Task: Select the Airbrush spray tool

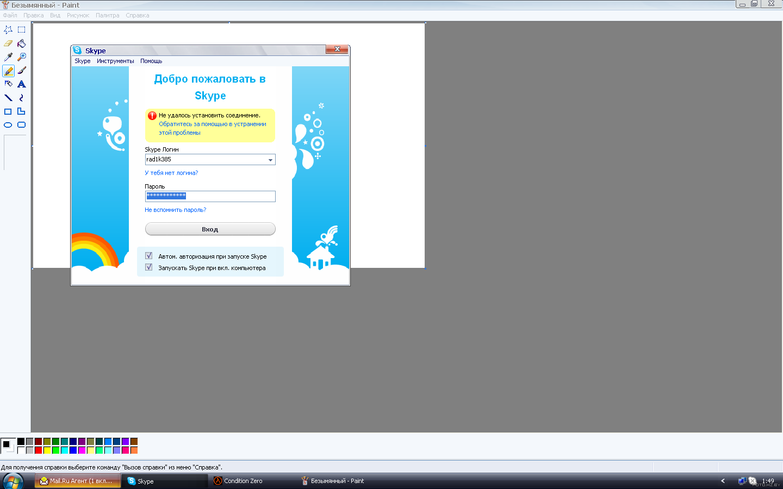Action: click(8, 84)
